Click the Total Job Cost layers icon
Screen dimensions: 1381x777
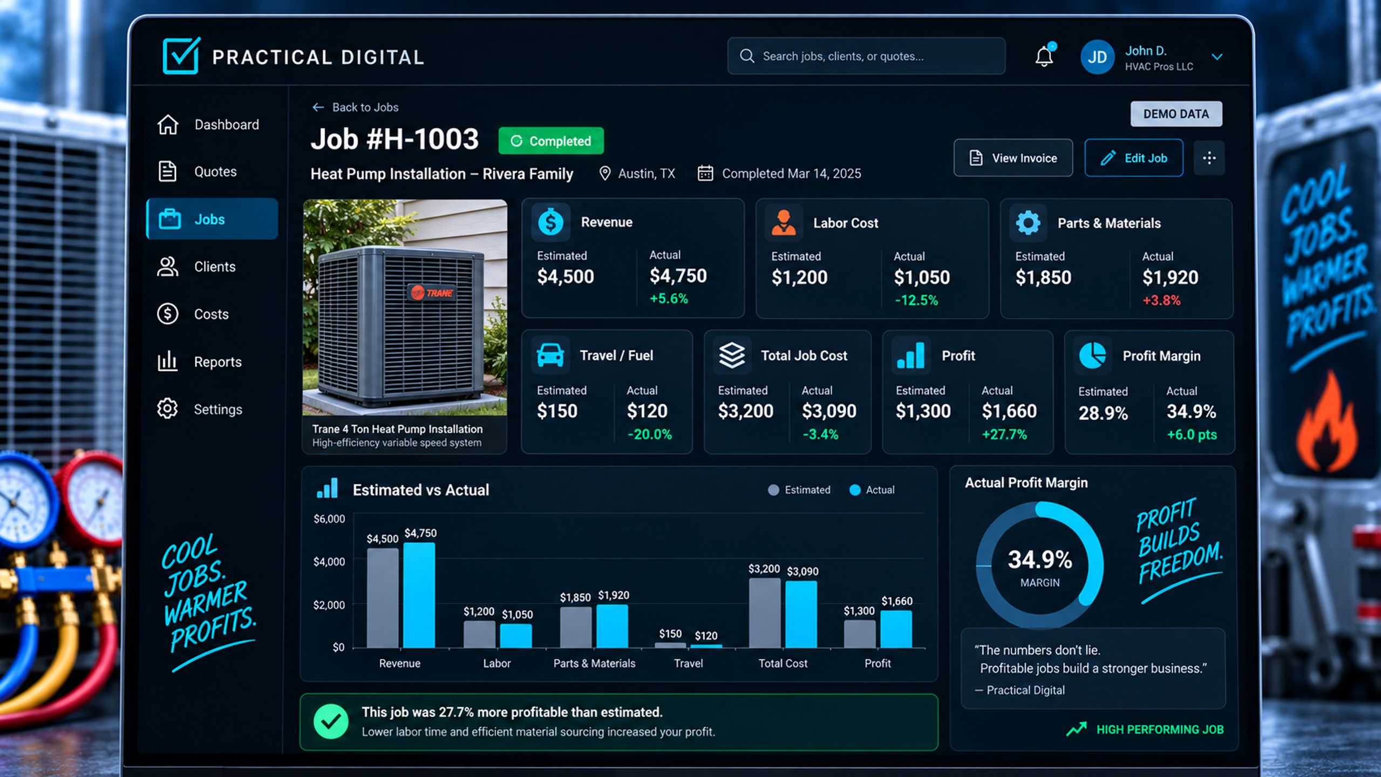point(732,355)
